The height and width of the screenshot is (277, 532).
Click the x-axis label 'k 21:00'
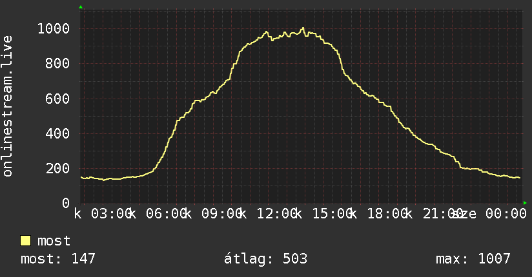(435, 214)
